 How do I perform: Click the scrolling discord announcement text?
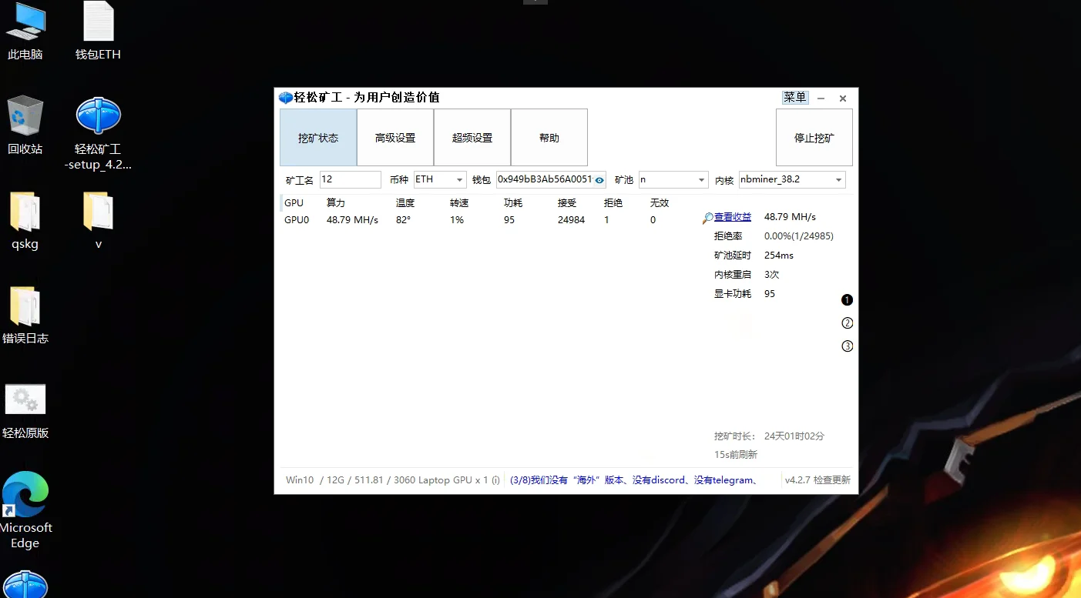[x=633, y=479]
